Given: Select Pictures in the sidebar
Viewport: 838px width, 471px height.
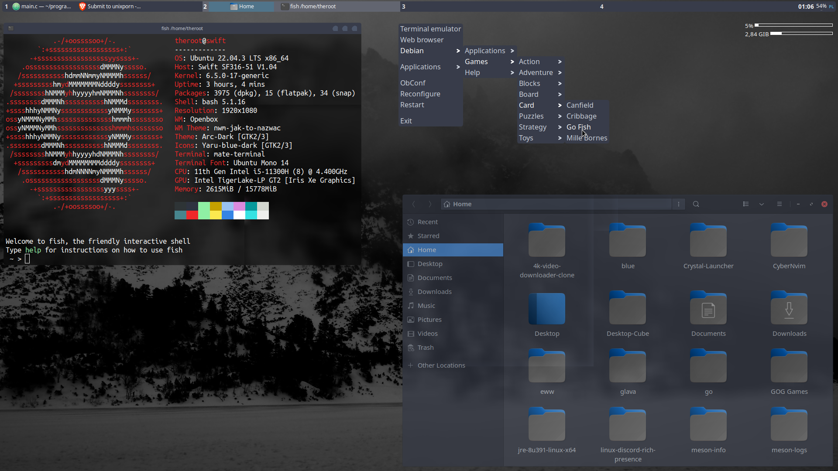Looking at the screenshot, I should (x=453, y=320).
